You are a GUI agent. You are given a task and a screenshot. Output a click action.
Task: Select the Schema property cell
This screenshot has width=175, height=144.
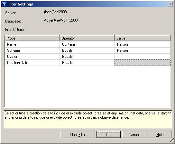pyautogui.click(x=32, y=50)
